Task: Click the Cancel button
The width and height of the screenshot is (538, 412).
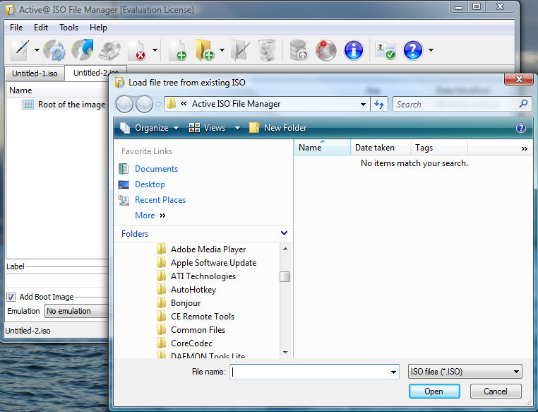Action: click(496, 392)
